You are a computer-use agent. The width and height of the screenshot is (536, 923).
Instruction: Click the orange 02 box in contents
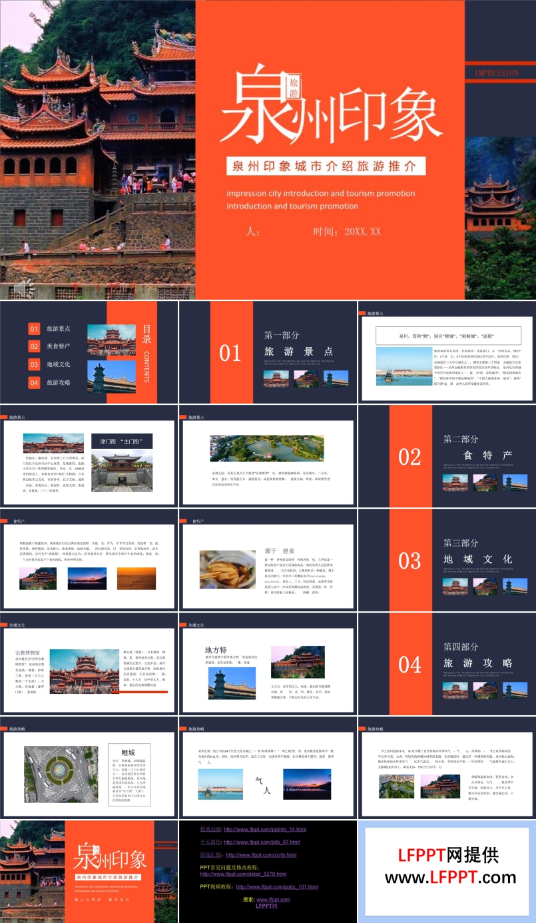point(34,346)
